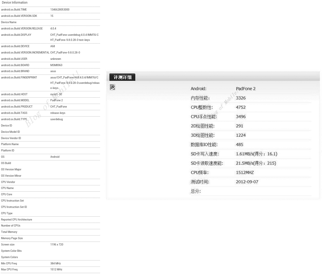
Task: Select the type value userdebug
Action: pyautogui.click(x=57, y=119)
